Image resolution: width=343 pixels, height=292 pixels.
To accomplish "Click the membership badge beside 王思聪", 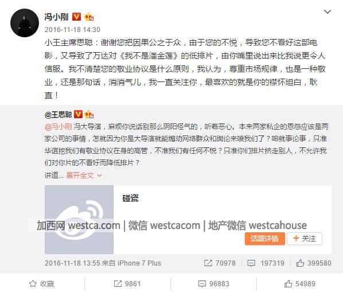I will [89, 114].
